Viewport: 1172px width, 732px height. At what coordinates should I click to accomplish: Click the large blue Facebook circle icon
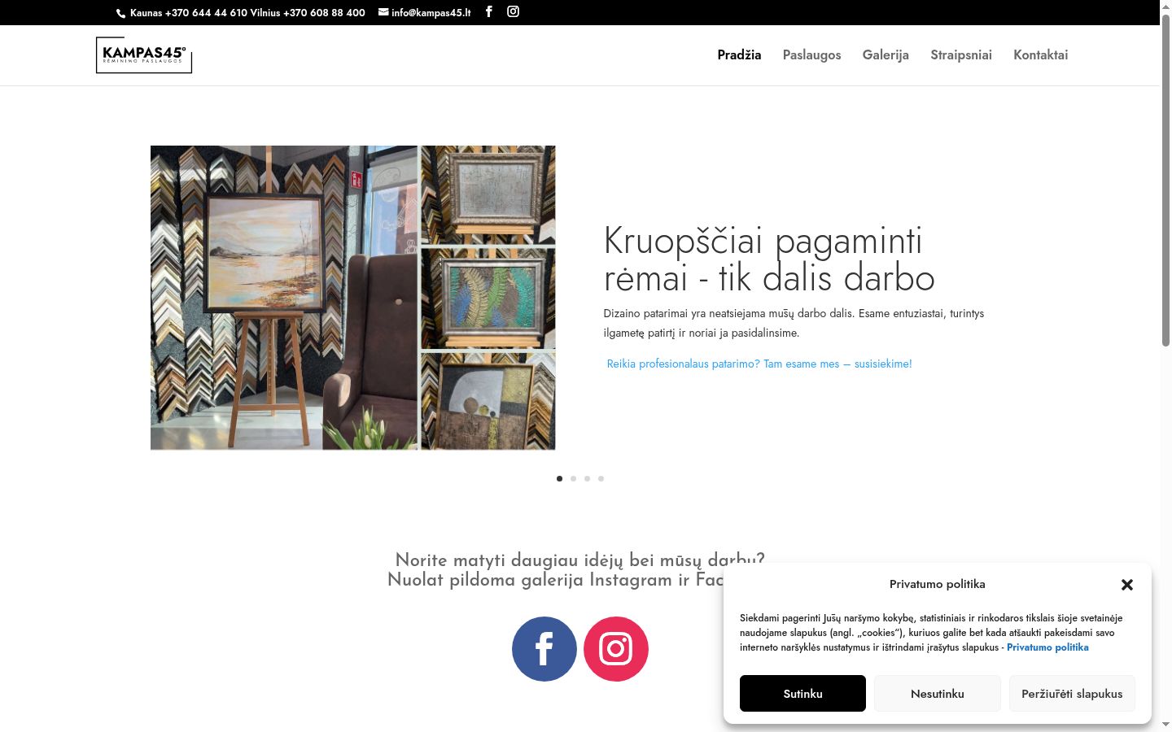(x=544, y=649)
